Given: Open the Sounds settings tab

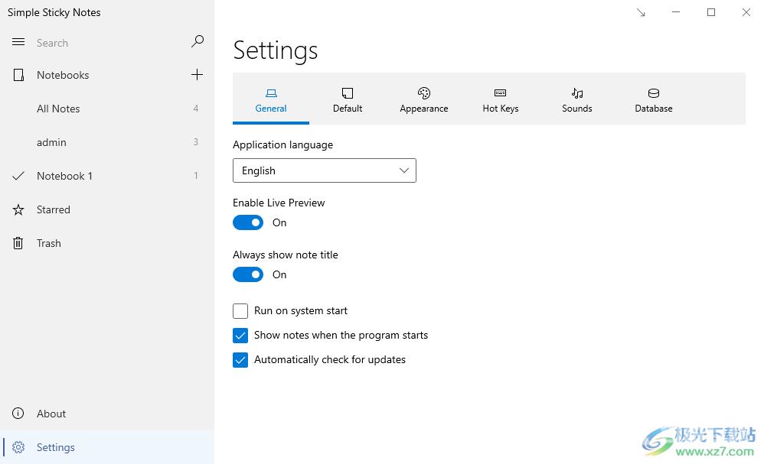Looking at the screenshot, I should click(577, 99).
